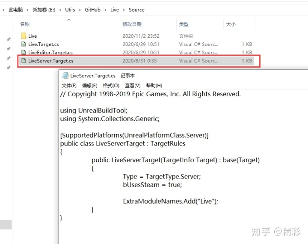The width and height of the screenshot is (308, 244).
Task: Click date 2020/8/31 0:35 of LiveServer.Target.cs
Action: point(139,61)
